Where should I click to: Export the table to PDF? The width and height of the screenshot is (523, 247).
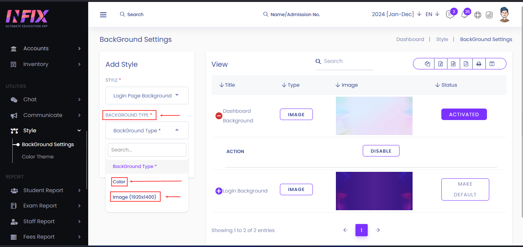coord(466,64)
